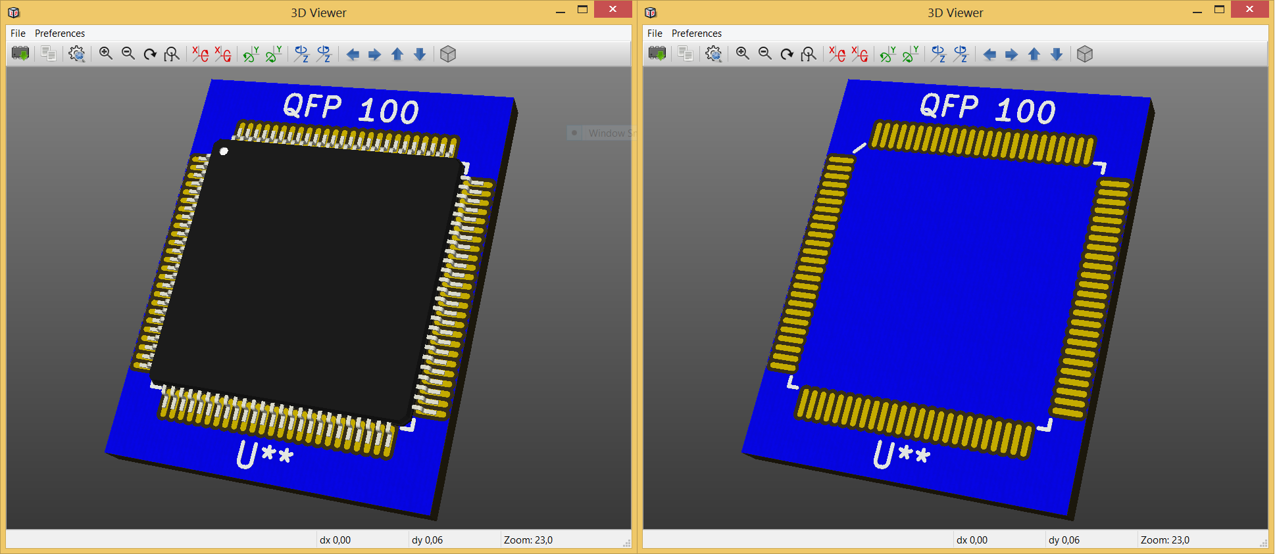This screenshot has width=1275, height=554.
Task: Click Reload board icon in left 3D Viewer
Action: click(x=20, y=54)
